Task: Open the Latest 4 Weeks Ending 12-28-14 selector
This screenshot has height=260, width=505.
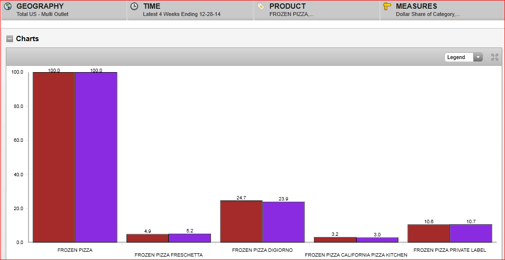Action: coord(181,15)
